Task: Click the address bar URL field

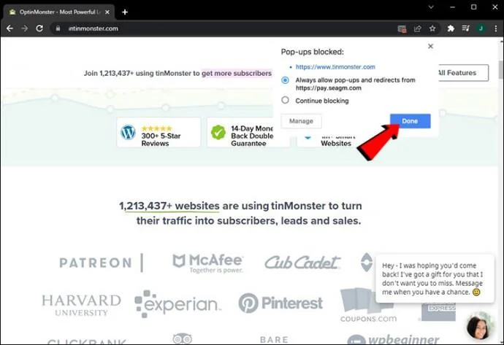Action: coord(225,28)
